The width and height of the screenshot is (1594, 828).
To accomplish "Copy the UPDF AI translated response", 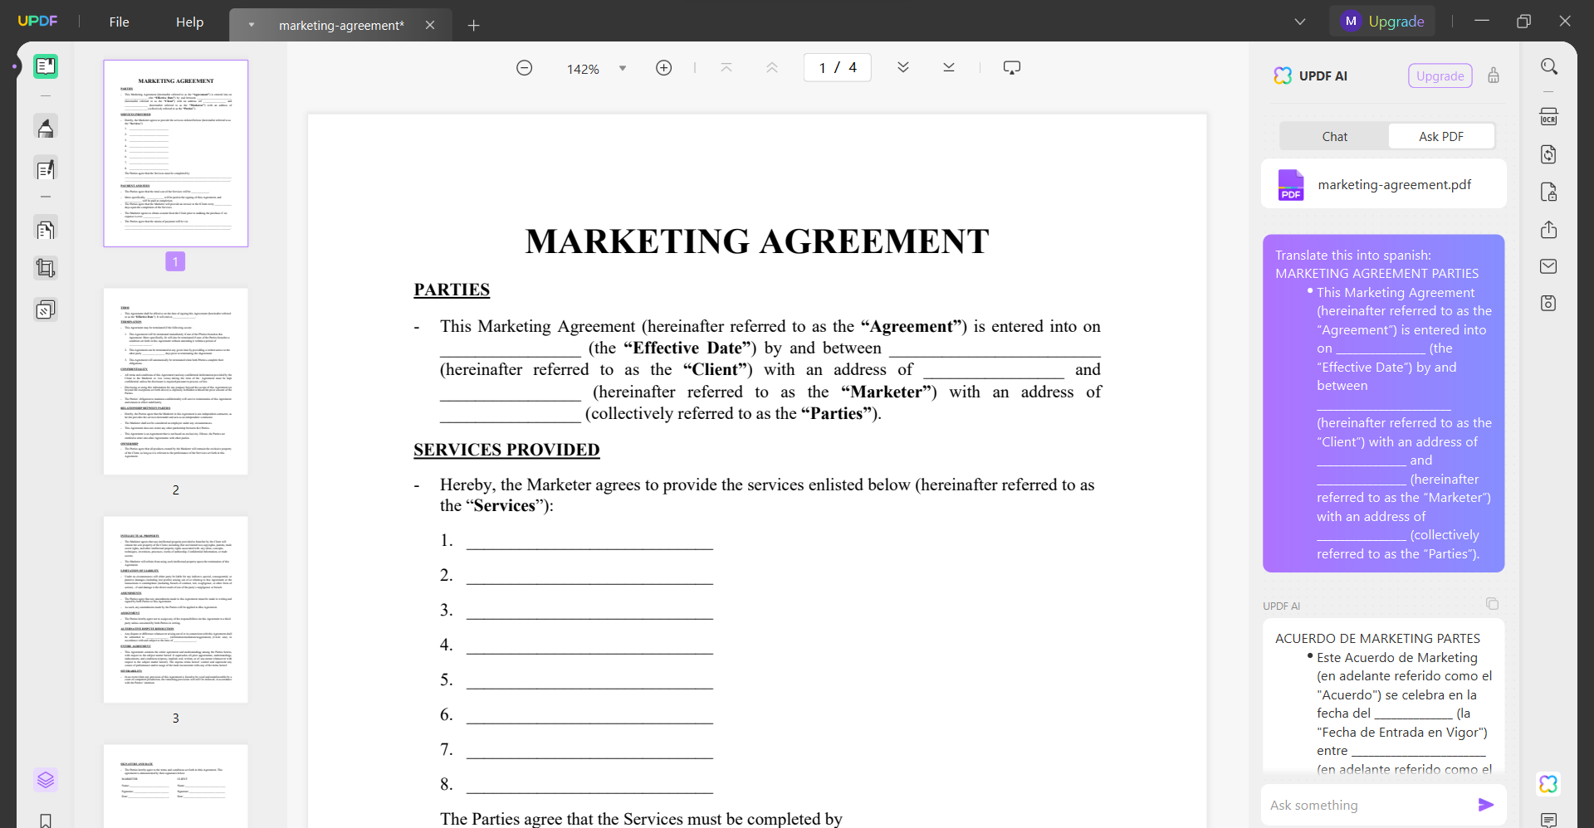I will (x=1492, y=603).
